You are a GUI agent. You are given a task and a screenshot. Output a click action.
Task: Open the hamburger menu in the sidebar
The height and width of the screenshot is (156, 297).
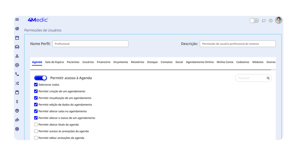(17, 20)
